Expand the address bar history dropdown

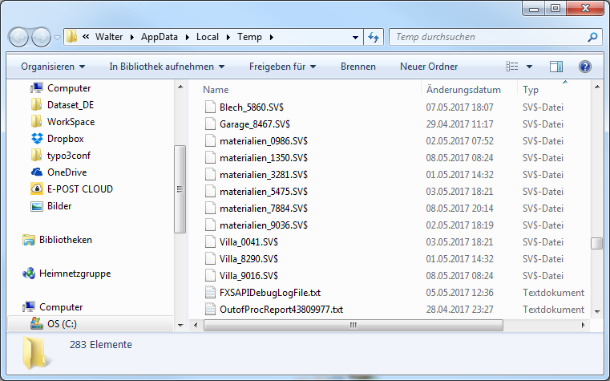356,37
